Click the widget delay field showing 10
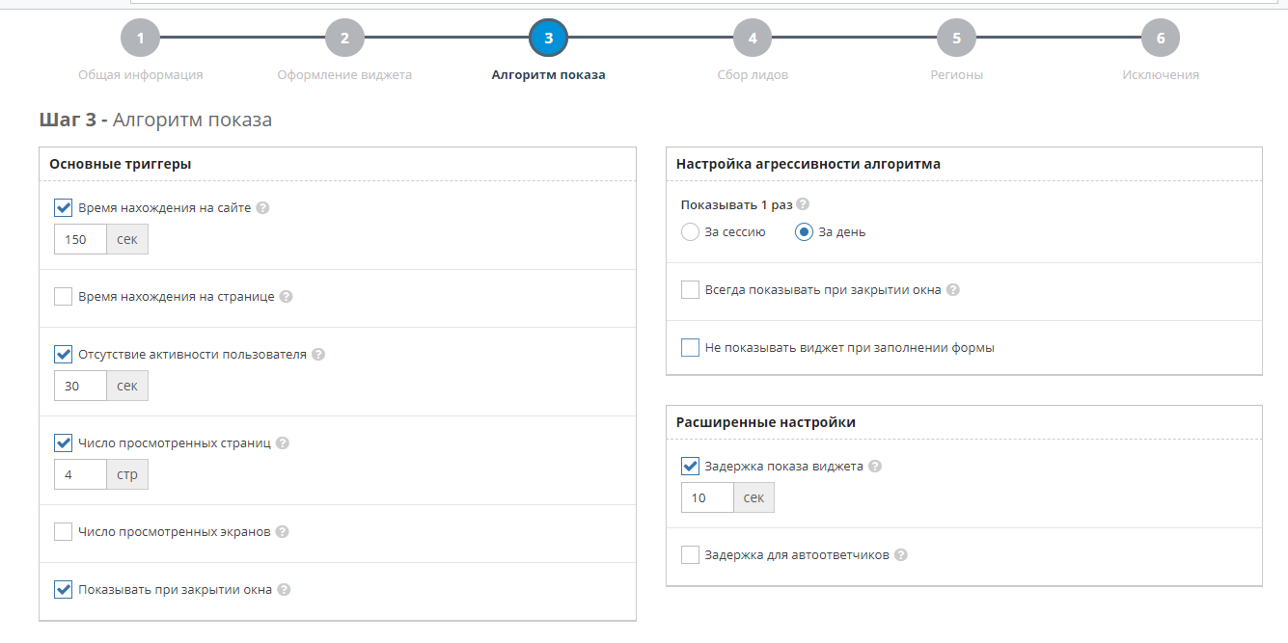Image resolution: width=1288 pixels, height=643 pixels. click(x=707, y=497)
